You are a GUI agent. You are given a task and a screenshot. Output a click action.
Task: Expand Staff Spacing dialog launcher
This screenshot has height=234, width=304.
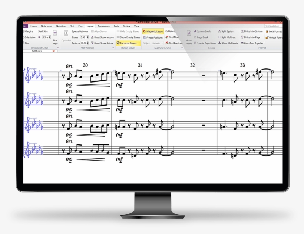[113, 48]
